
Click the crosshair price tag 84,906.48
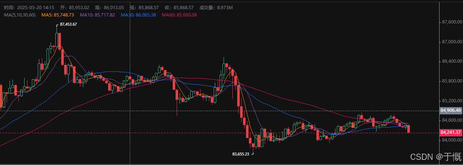click(x=451, y=110)
